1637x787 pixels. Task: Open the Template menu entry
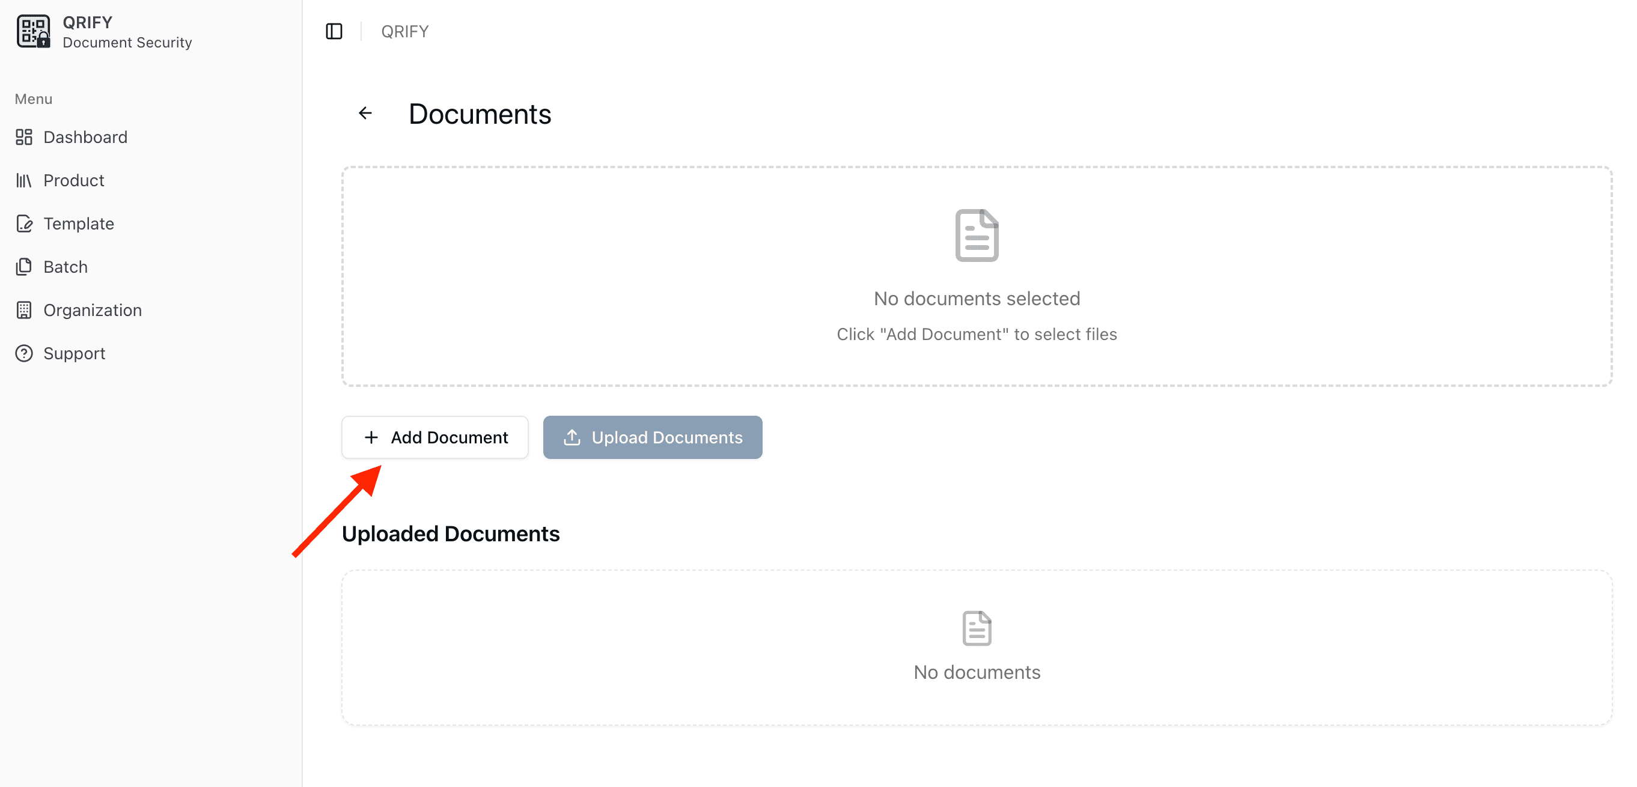click(79, 223)
